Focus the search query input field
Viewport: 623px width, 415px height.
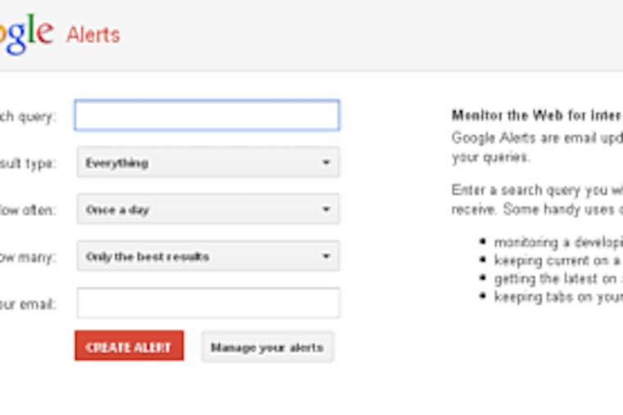pyautogui.click(x=207, y=115)
